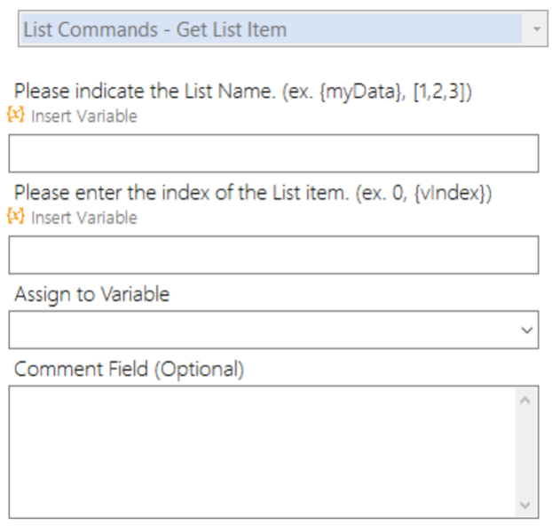Image resolution: width=552 pixels, height=526 pixels.
Task: Click the {x} icon above index field
Action: [x=16, y=218]
